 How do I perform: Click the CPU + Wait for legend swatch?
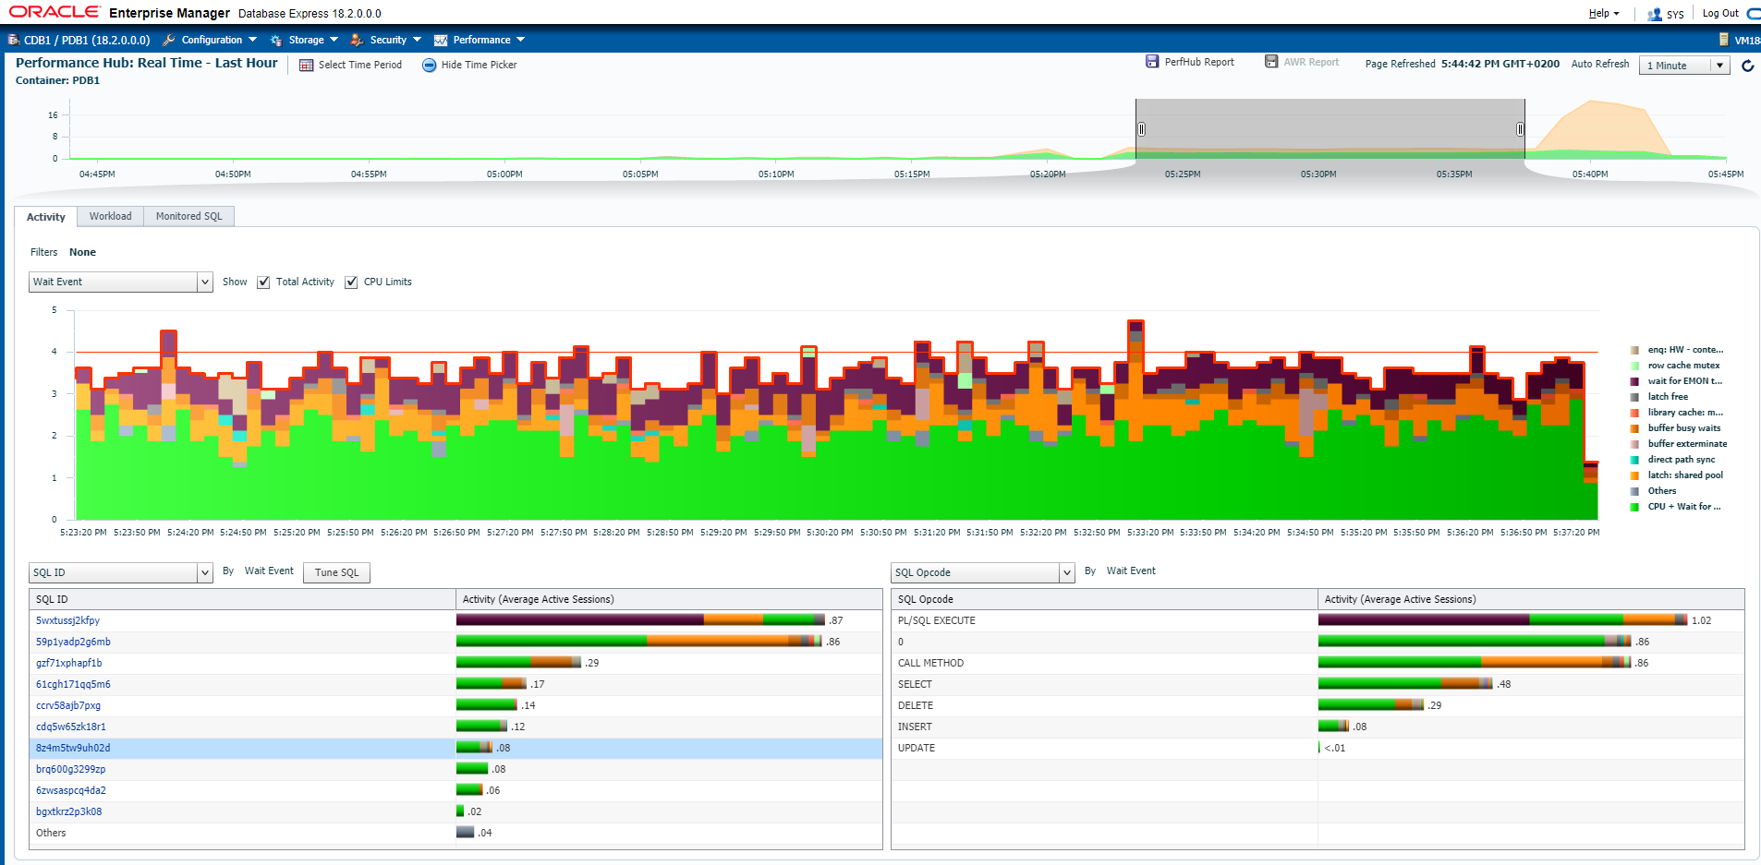[x=1634, y=507]
